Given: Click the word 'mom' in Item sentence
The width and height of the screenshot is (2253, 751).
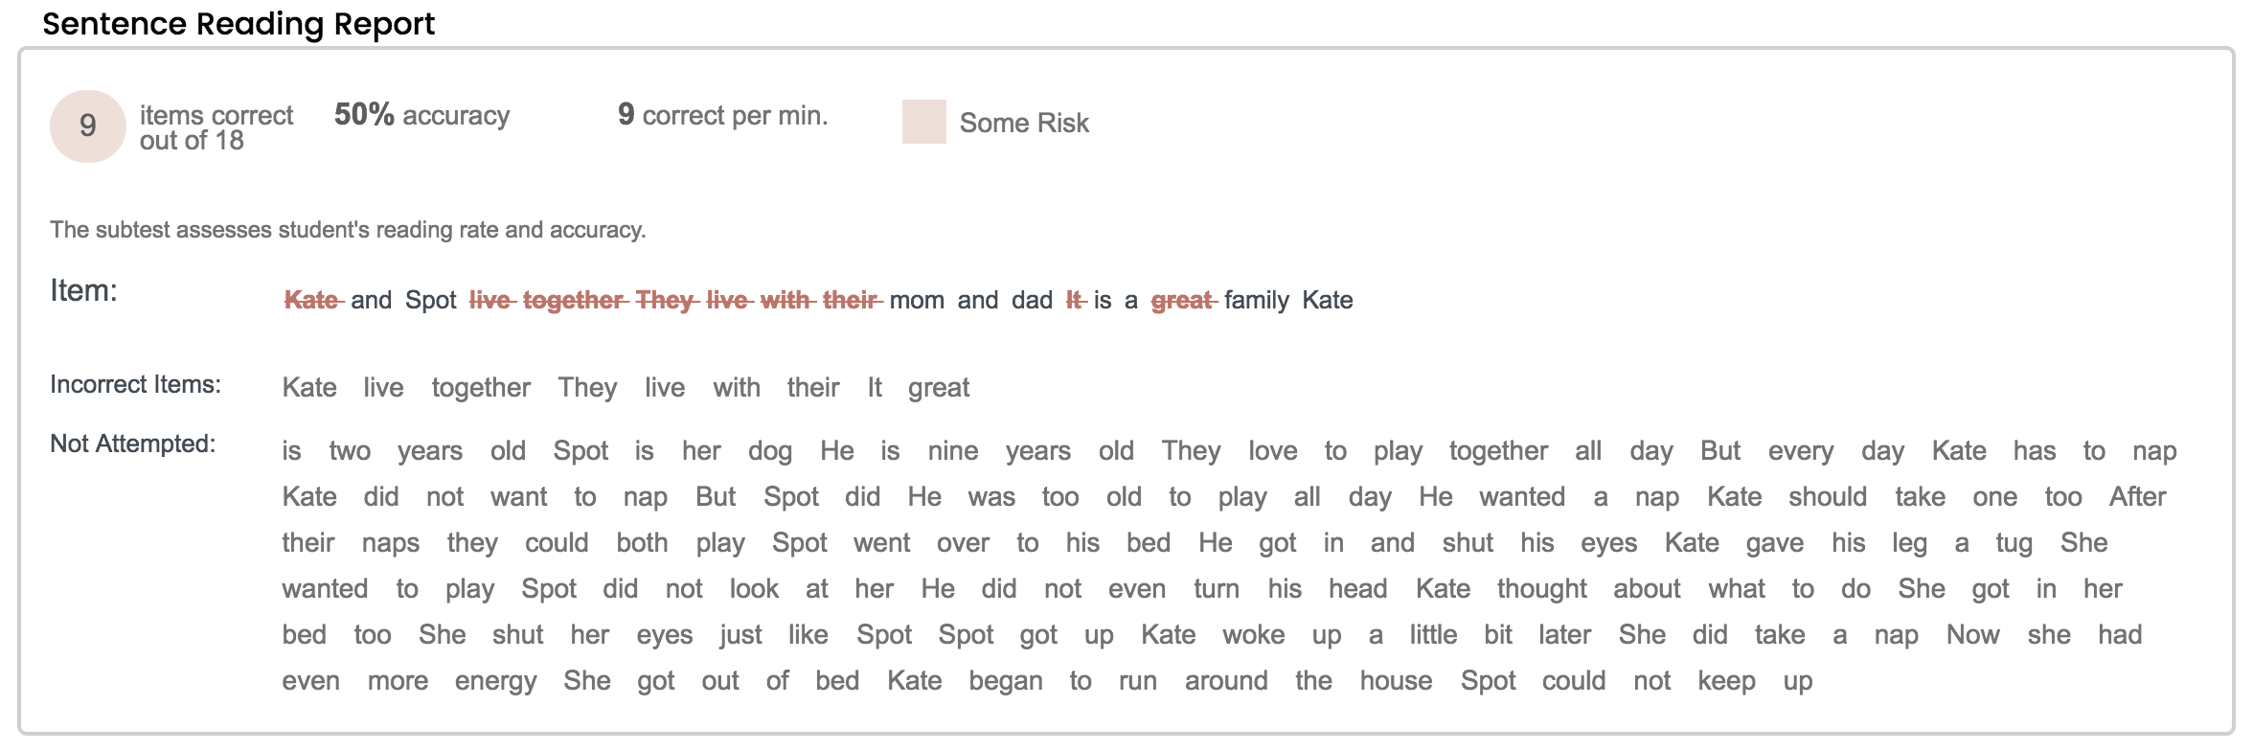Looking at the screenshot, I should [x=917, y=300].
